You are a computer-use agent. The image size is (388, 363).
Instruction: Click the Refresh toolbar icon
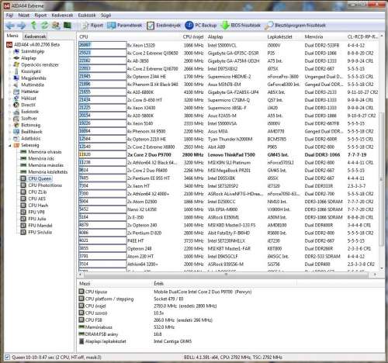[x=44, y=25]
